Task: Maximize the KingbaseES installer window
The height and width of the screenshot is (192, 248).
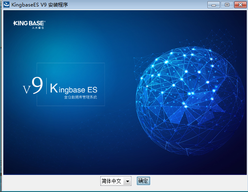Action: pos(226,4)
